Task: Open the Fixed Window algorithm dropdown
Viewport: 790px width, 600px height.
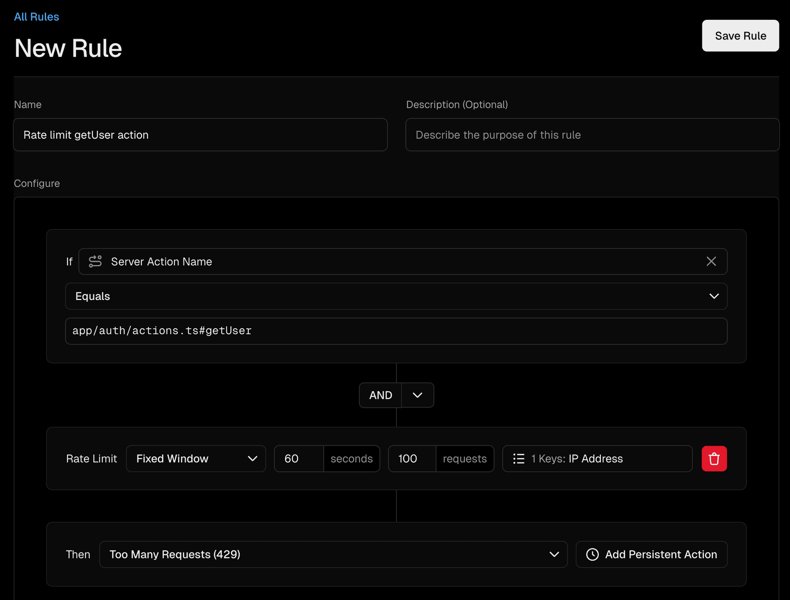Action: click(196, 458)
